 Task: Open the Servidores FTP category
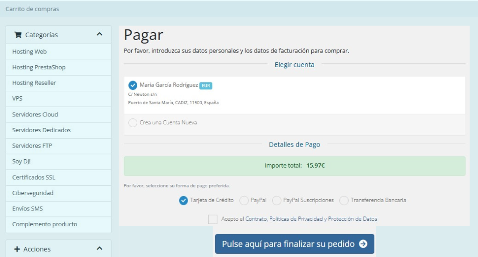pyautogui.click(x=58, y=146)
